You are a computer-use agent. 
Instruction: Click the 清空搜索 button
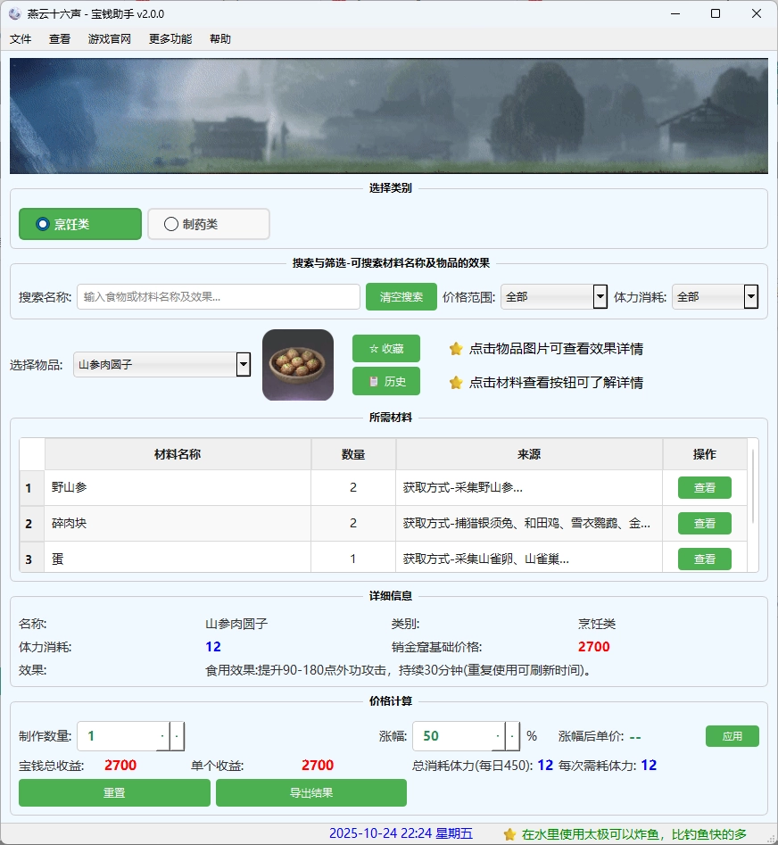coord(401,297)
